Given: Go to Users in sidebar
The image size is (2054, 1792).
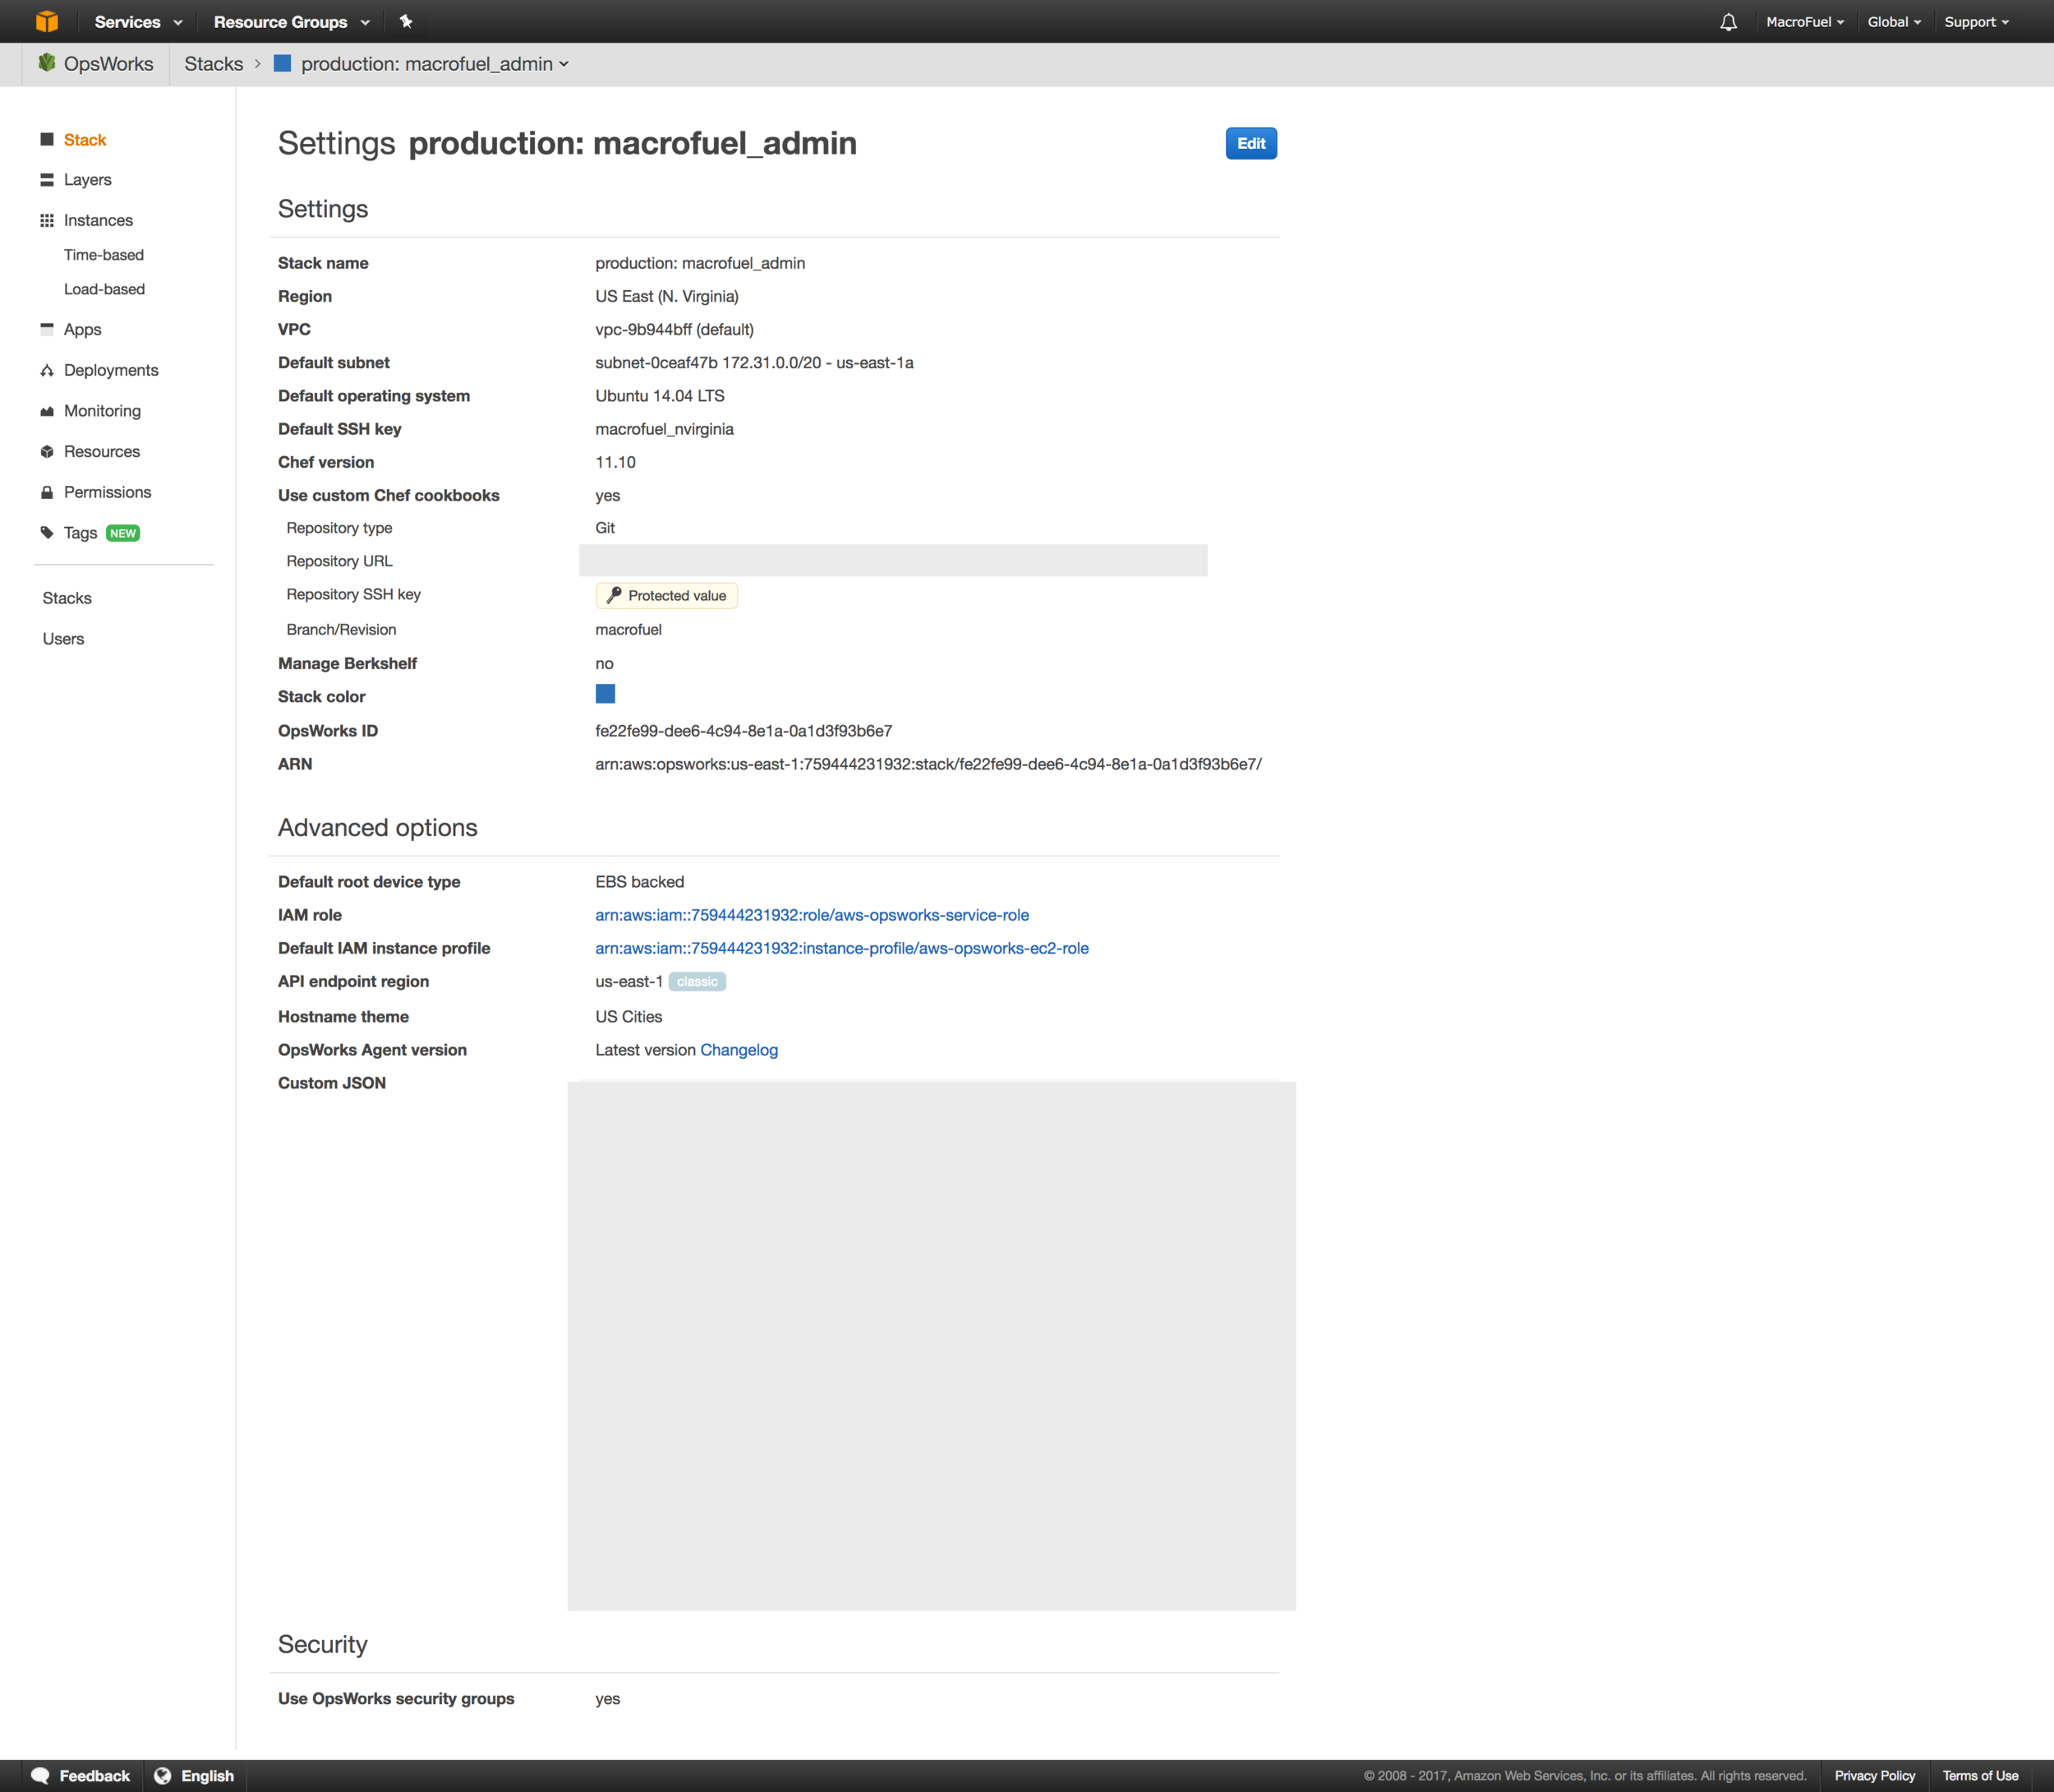Looking at the screenshot, I should point(63,639).
